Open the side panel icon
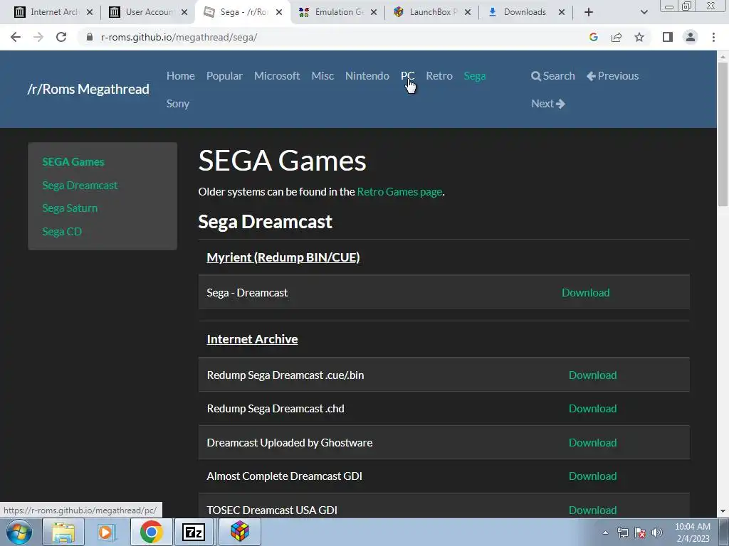The width and height of the screenshot is (729, 546). tap(668, 37)
